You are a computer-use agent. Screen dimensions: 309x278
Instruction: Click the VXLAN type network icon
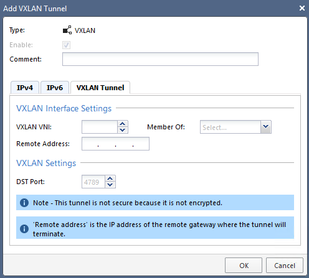coord(67,30)
